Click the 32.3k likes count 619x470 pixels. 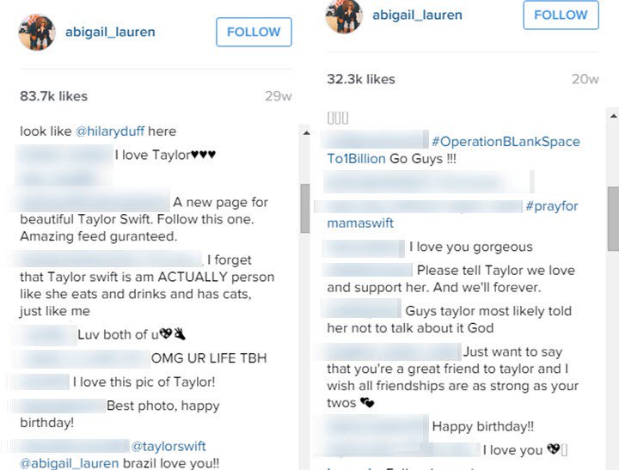coord(361,79)
